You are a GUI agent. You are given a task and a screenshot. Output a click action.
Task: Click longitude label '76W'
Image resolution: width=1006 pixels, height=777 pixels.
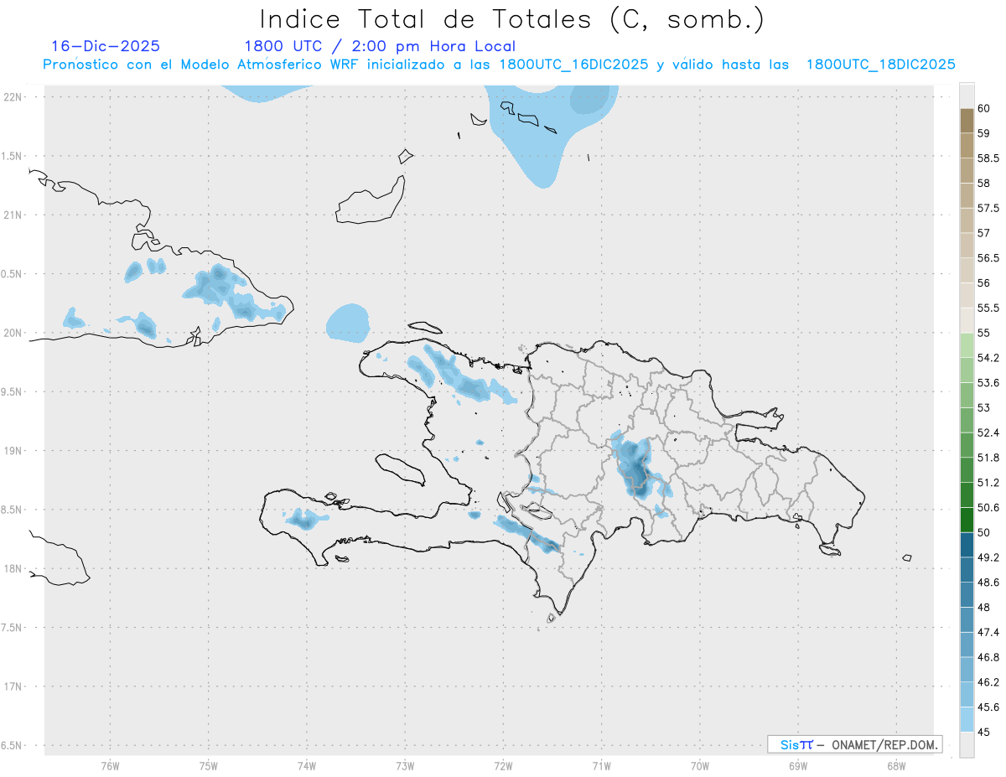pos(110,765)
